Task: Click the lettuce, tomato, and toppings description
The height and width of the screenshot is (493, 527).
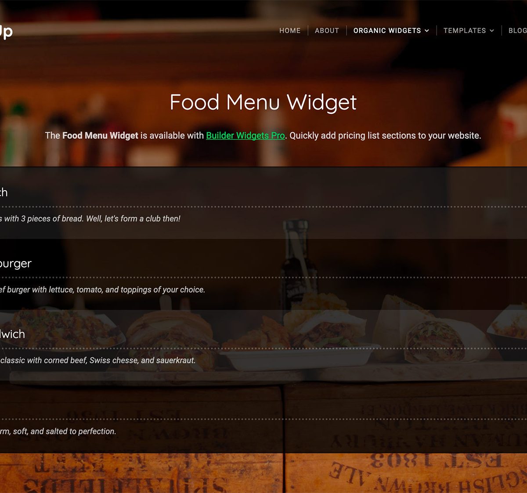Action: coord(102,290)
